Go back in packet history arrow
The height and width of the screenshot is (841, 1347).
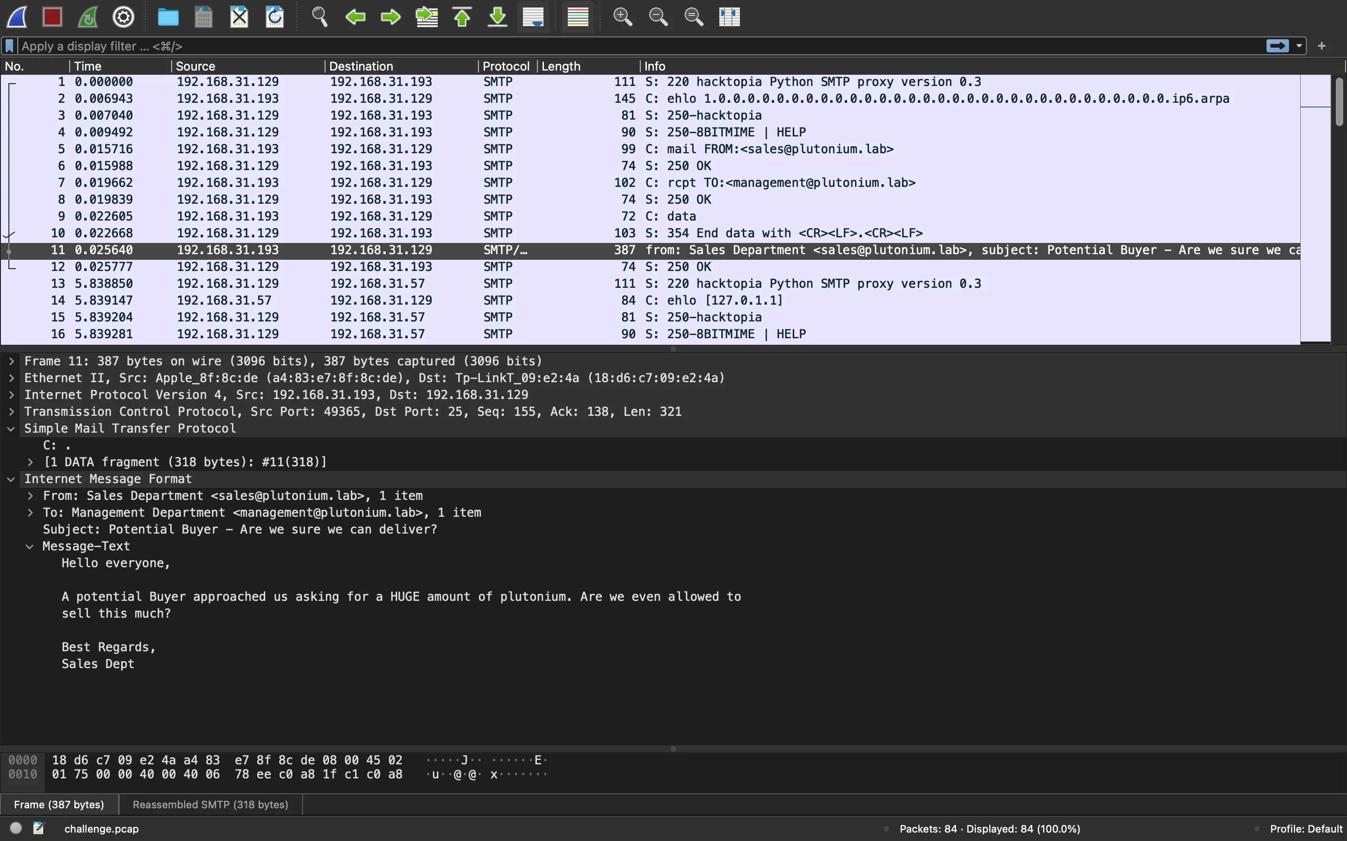click(355, 17)
